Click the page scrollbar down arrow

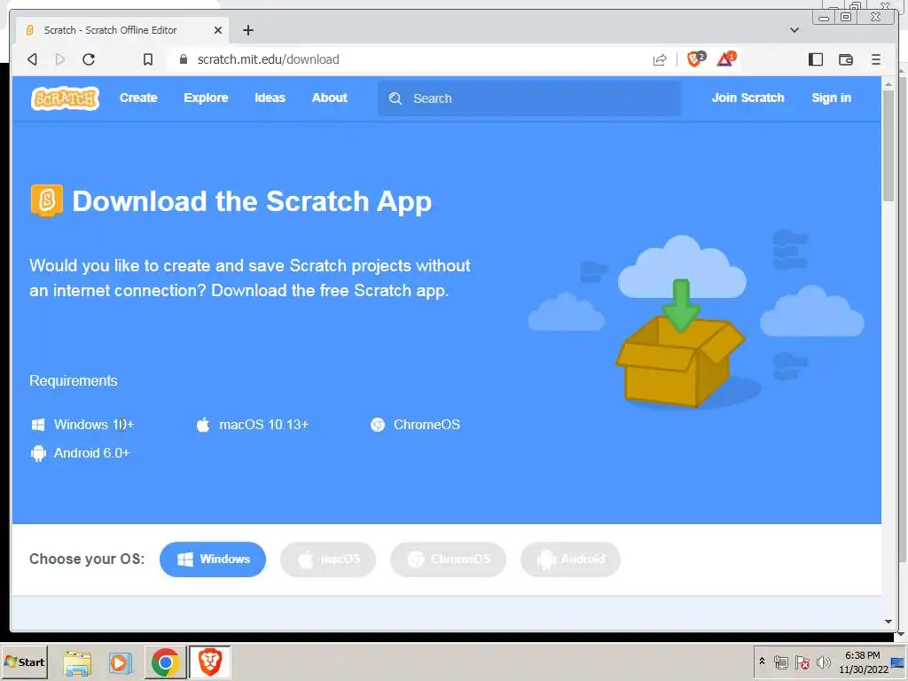tap(888, 622)
